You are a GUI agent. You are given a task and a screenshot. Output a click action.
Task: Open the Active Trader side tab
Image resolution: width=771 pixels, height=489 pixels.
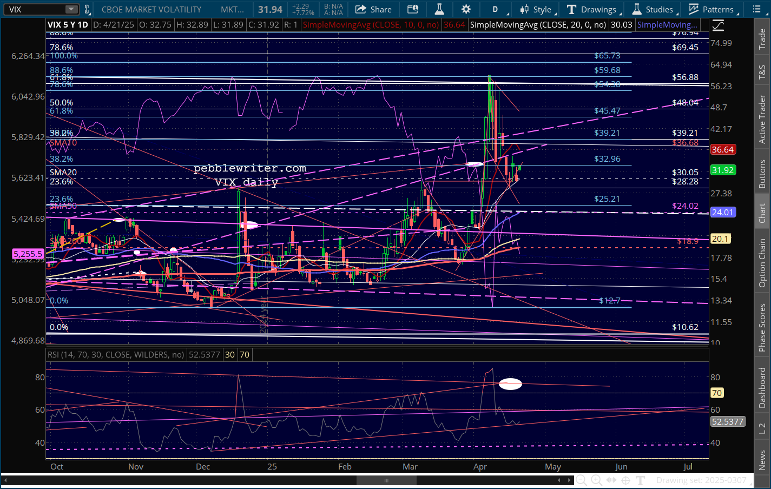tap(762, 120)
